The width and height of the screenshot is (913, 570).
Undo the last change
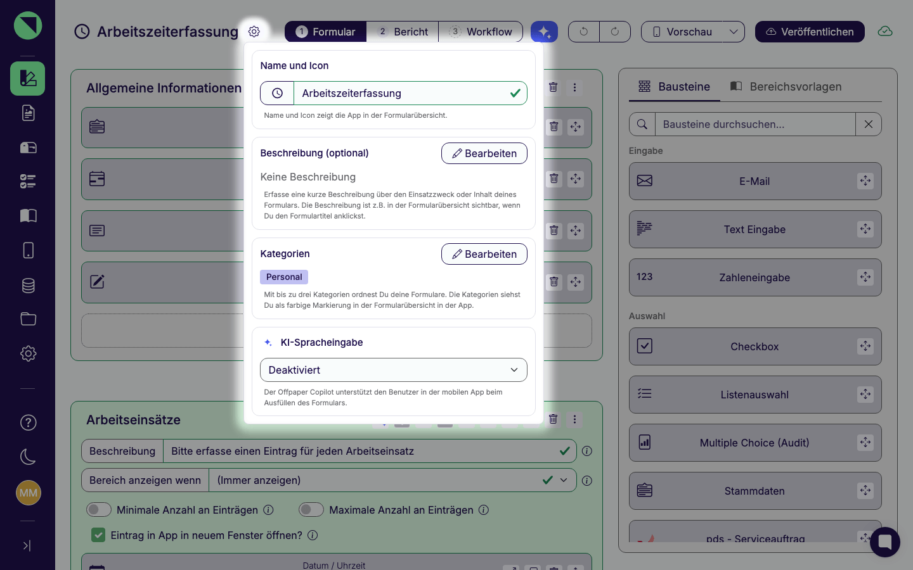click(584, 32)
